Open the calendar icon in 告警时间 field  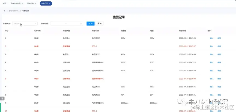(81, 23)
